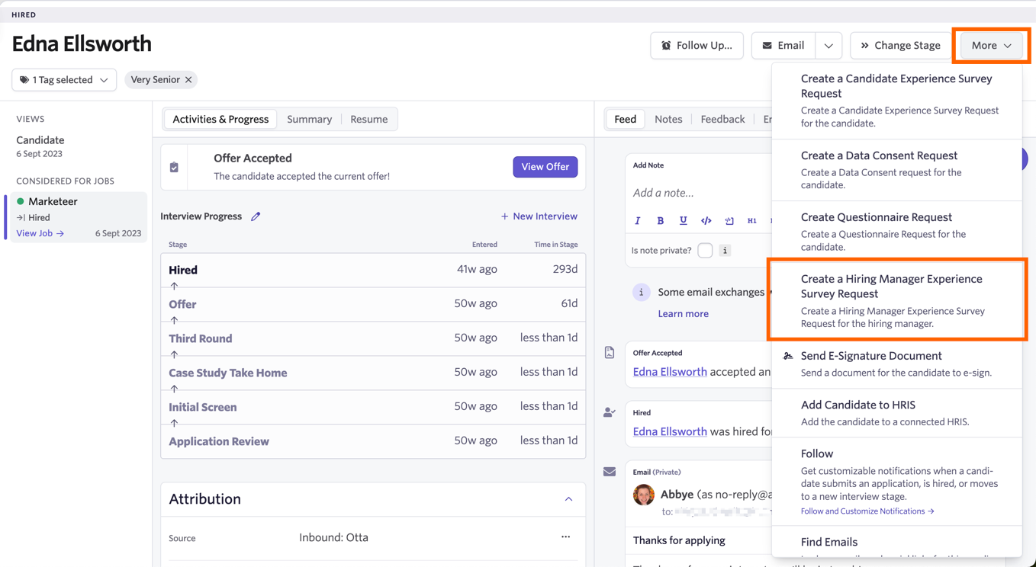Insert code formatting in the note
The image size is (1036, 567).
[706, 221]
